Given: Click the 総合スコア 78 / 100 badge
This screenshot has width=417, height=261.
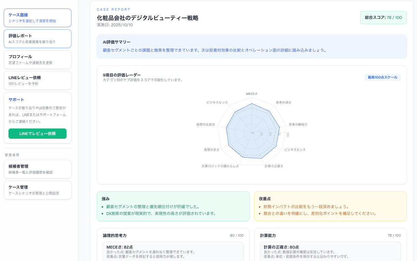Looking at the screenshot, I should [383, 18].
